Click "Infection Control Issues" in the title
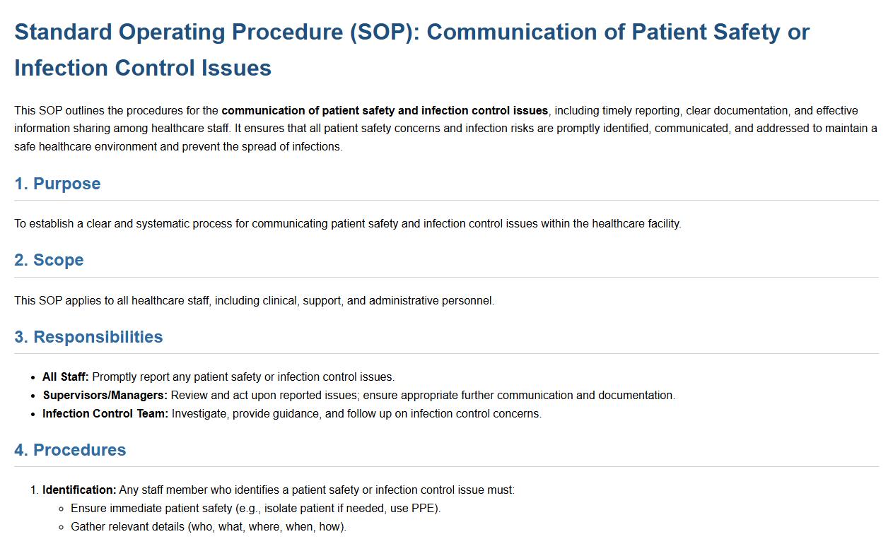The width and height of the screenshot is (893, 539). pos(143,68)
